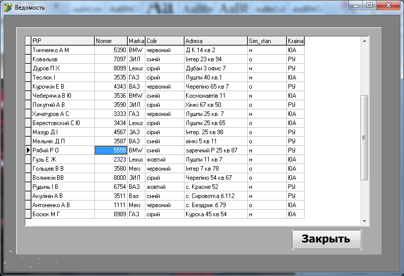This screenshot has height=276, width=404.
Task: Click the vertical scrollbar thumb of the grid
Action: point(364,138)
